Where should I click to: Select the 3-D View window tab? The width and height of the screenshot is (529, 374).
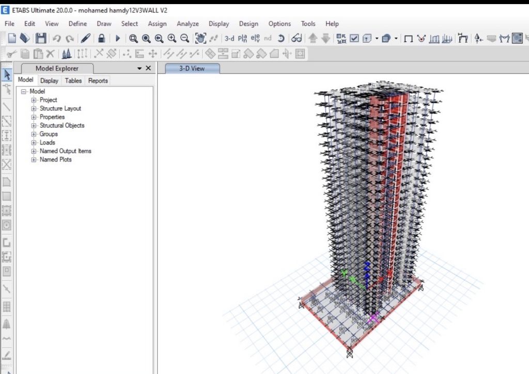coord(192,68)
